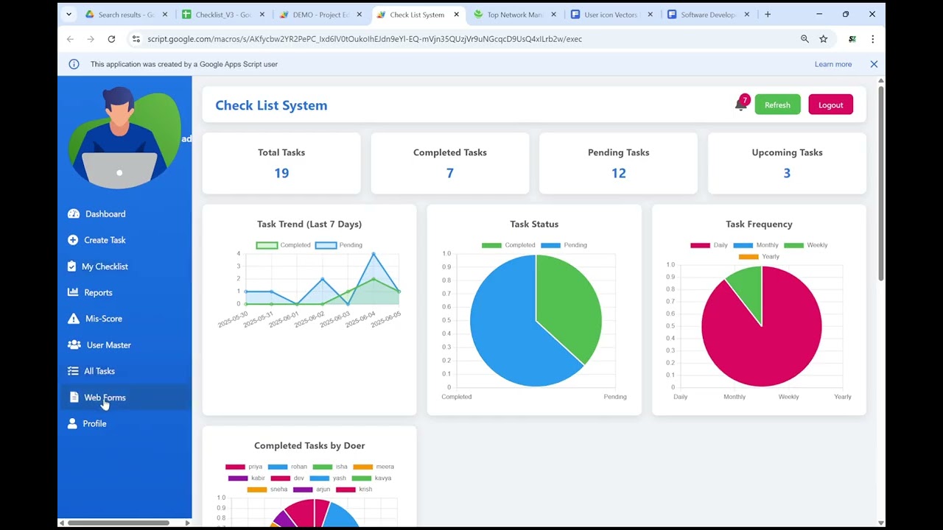
Task: Open Dashboard from the sidebar
Action: [x=97, y=214]
